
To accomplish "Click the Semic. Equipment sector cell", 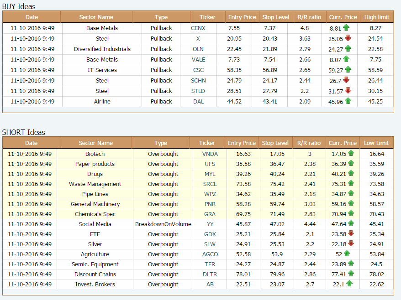I will coord(95,264).
